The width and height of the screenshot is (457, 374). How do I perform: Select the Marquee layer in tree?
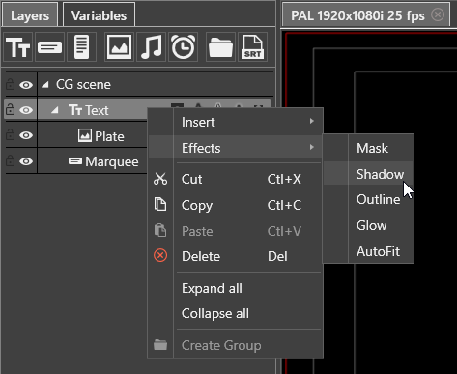pos(112,161)
